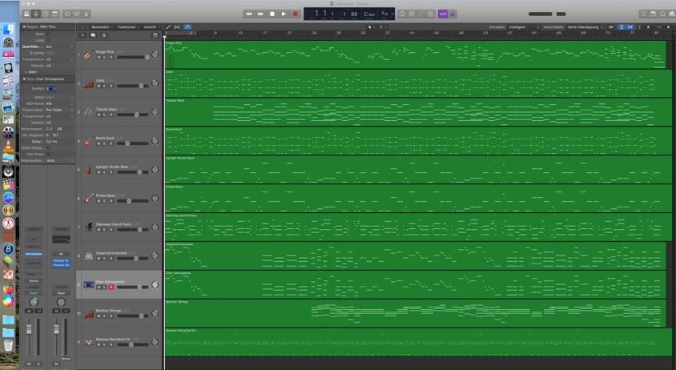
Task: Toggle the blue Catch playhead button
Action: [x=188, y=26]
